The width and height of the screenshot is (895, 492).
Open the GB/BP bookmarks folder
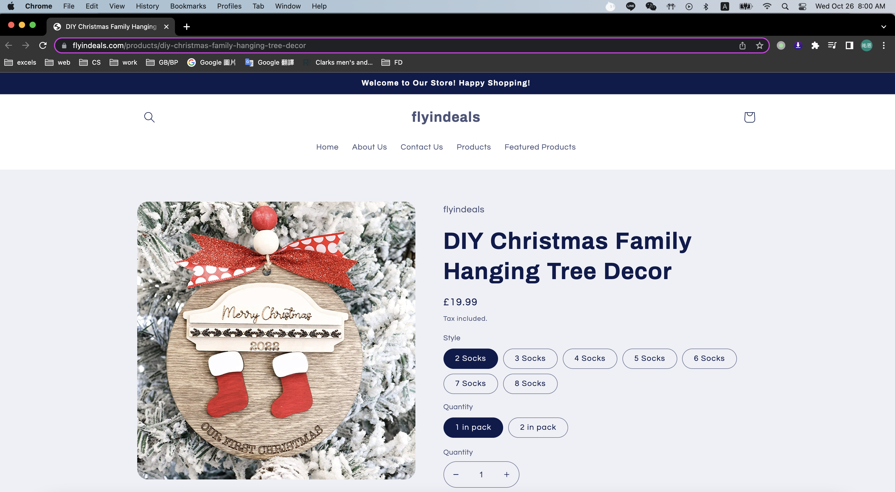(162, 63)
